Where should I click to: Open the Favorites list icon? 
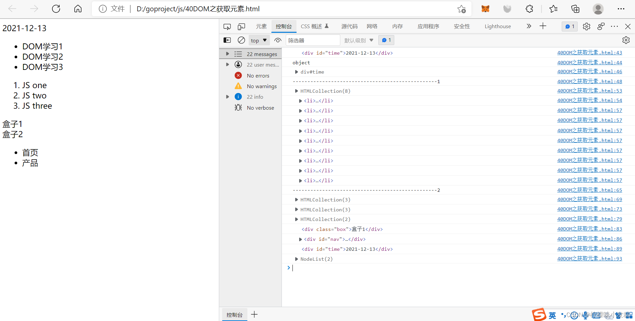tap(553, 9)
